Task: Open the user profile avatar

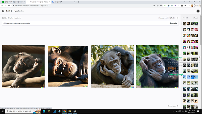Action: tap(198, 11)
